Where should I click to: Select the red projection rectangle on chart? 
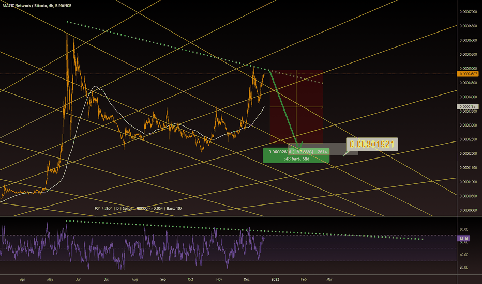[x=296, y=106]
